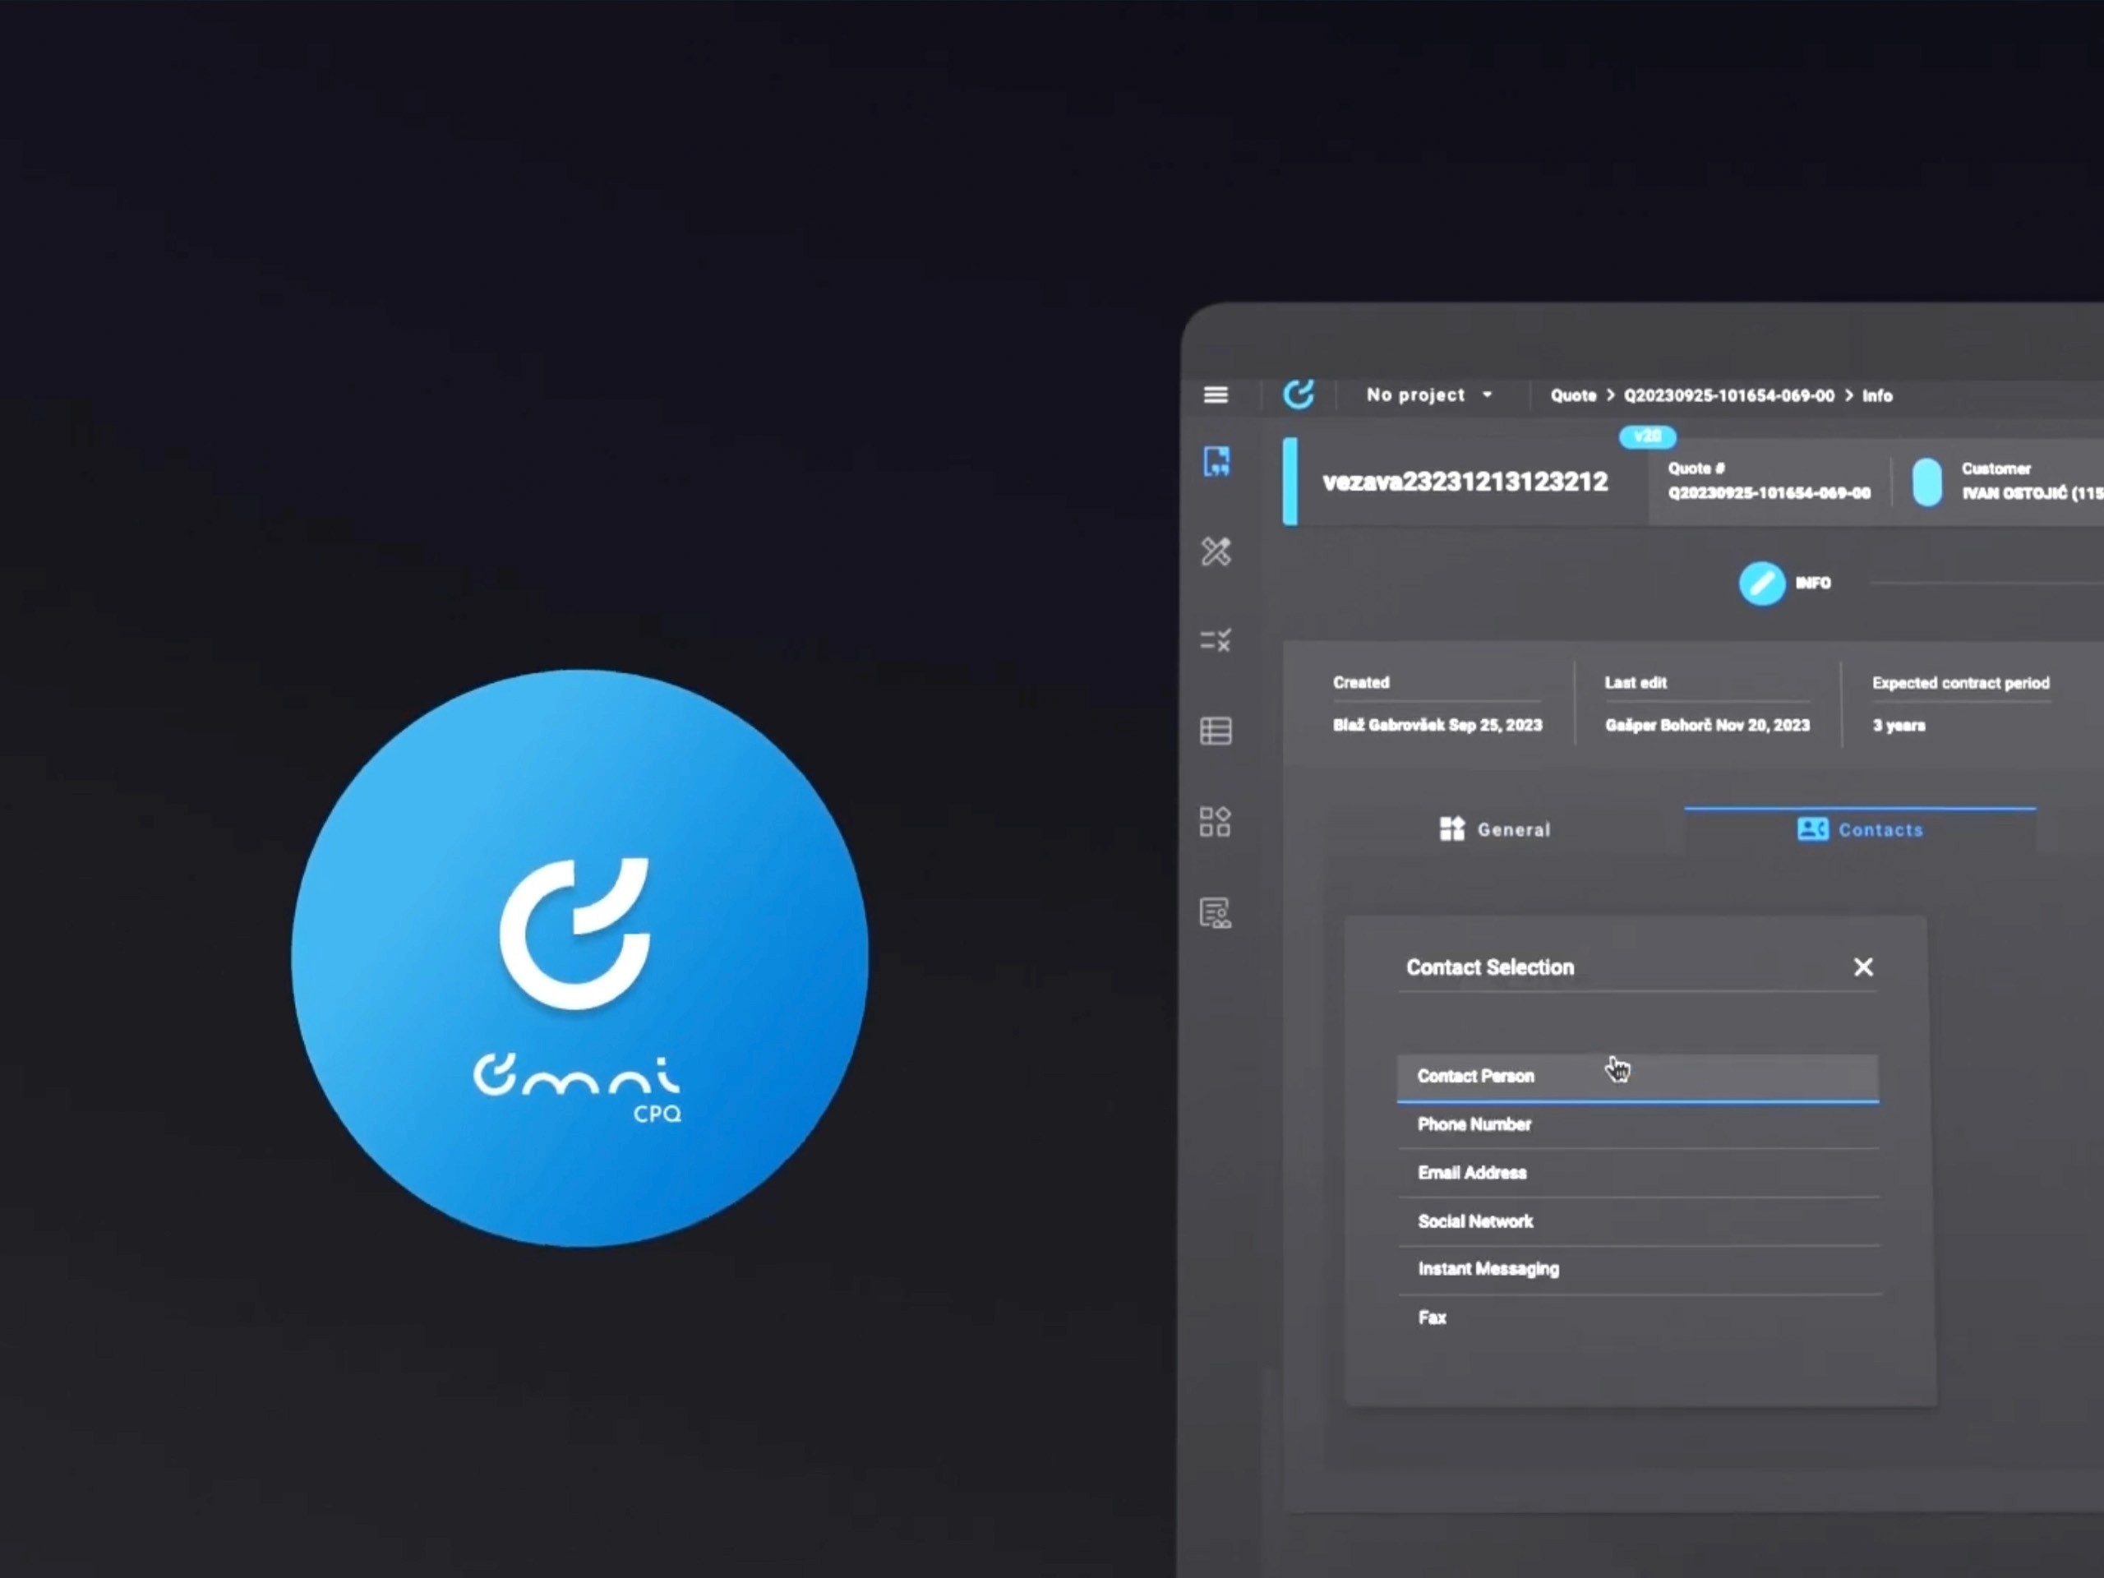Expand the No project dropdown

[1428, 394]
